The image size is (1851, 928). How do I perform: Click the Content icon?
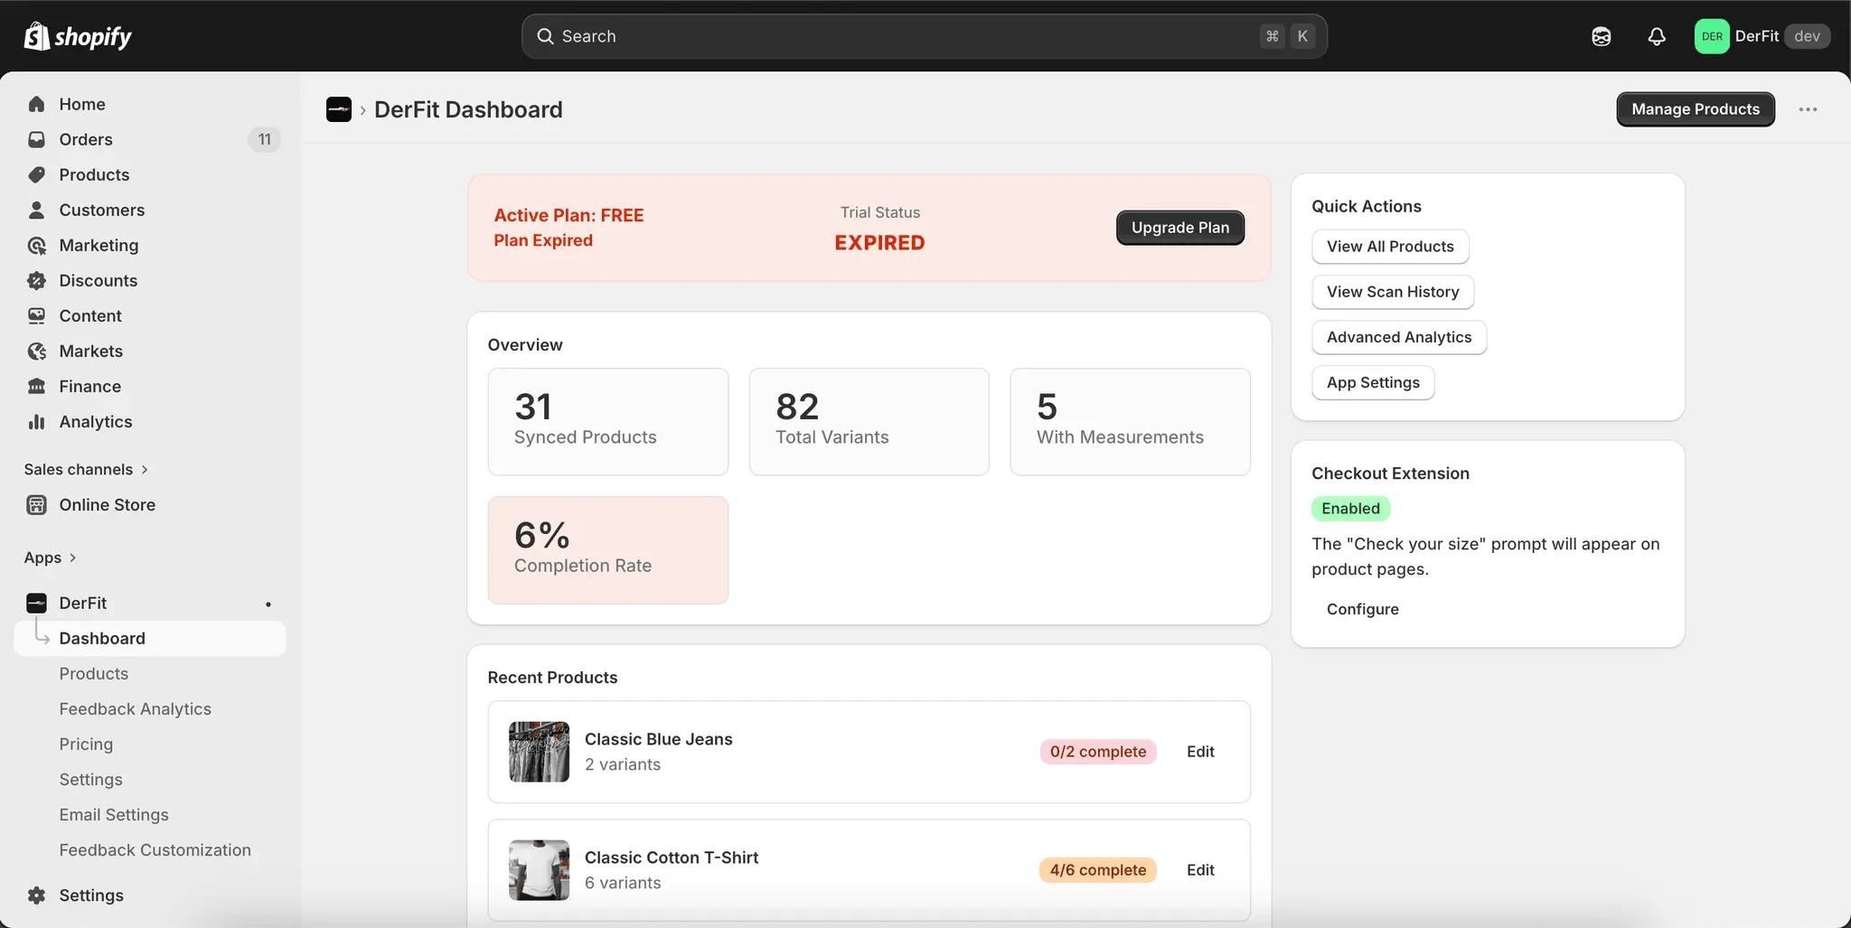click(36, 315)
